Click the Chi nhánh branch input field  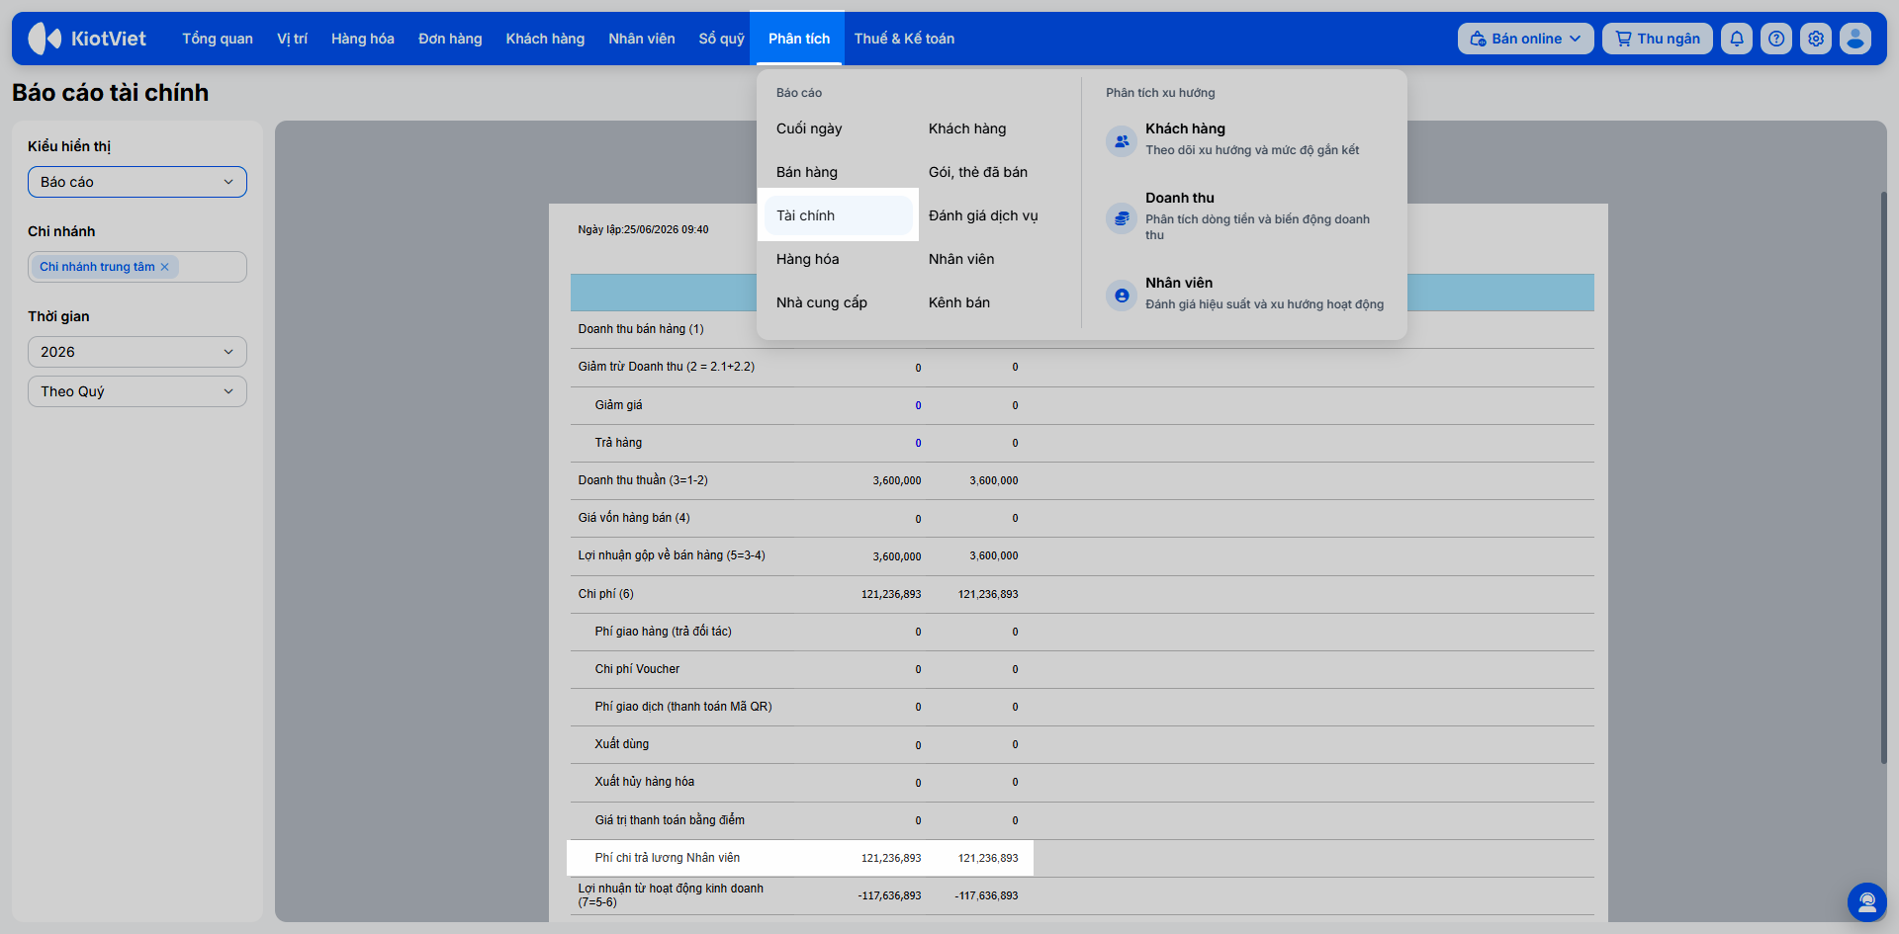point(137,267)
